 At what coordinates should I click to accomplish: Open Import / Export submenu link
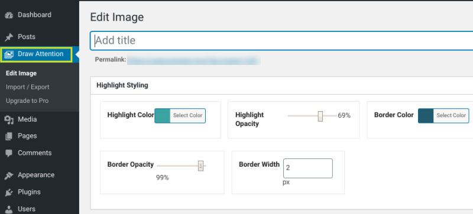(x=27, y=87)
